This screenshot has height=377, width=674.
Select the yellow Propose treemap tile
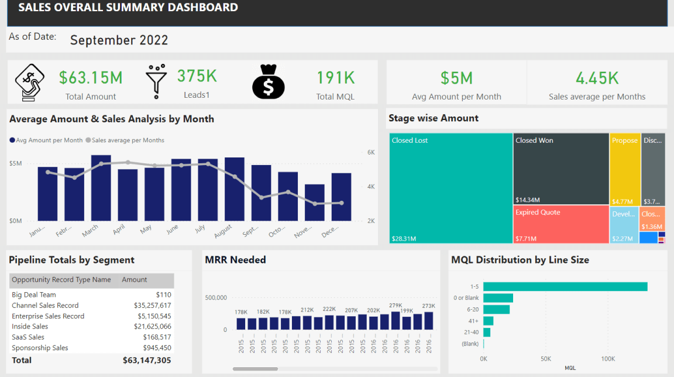pos(624,169)
